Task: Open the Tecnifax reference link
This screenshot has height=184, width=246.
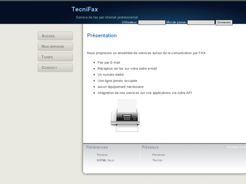Action: pyautogui.click(x=102, y=155)
